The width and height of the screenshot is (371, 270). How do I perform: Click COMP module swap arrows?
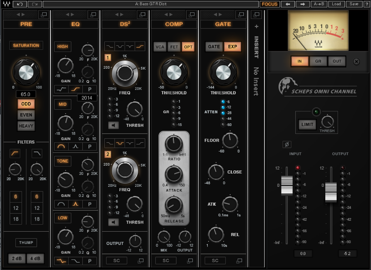pyautogui.click(x=168, y=14)
